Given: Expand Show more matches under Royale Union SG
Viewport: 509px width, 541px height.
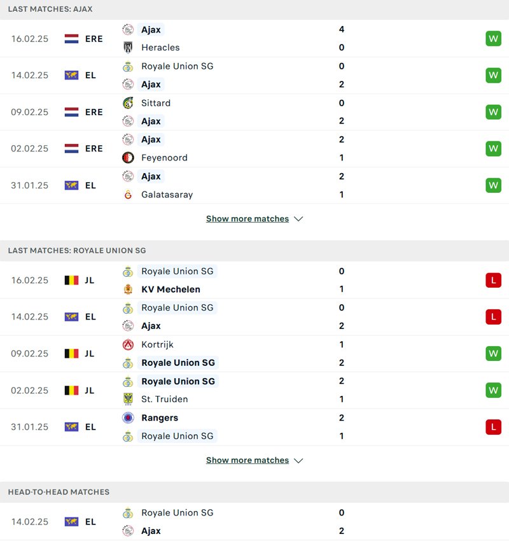Looking at the screenshot, I should click(248, 460).
